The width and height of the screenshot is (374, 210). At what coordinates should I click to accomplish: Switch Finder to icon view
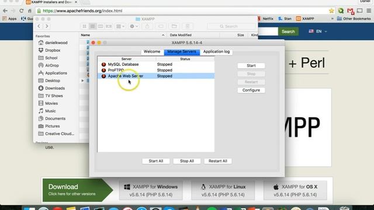tap(84, 26)
